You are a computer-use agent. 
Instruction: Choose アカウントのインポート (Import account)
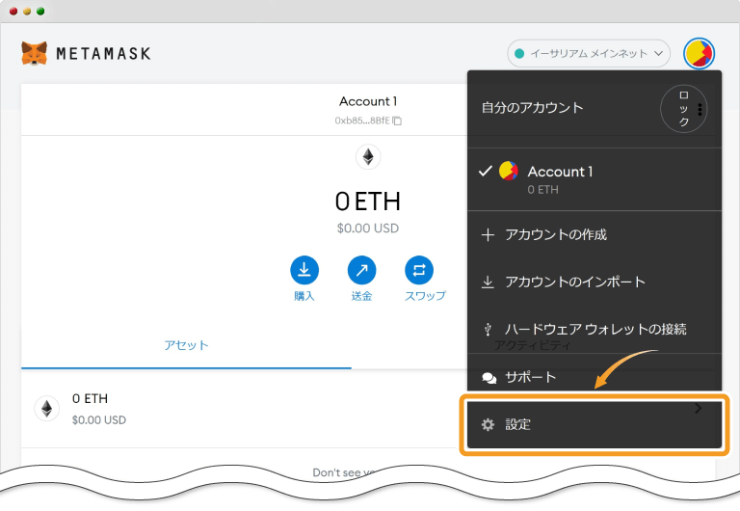(x=595, y=282)
